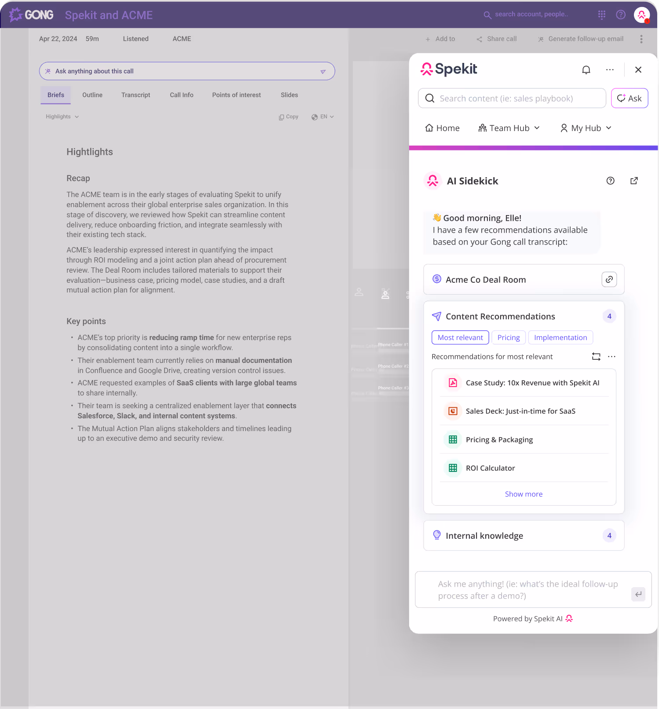This screenshot has width=659, height=709.
Task: Open Acme Co Deal Room card
Action: point(524,279)
